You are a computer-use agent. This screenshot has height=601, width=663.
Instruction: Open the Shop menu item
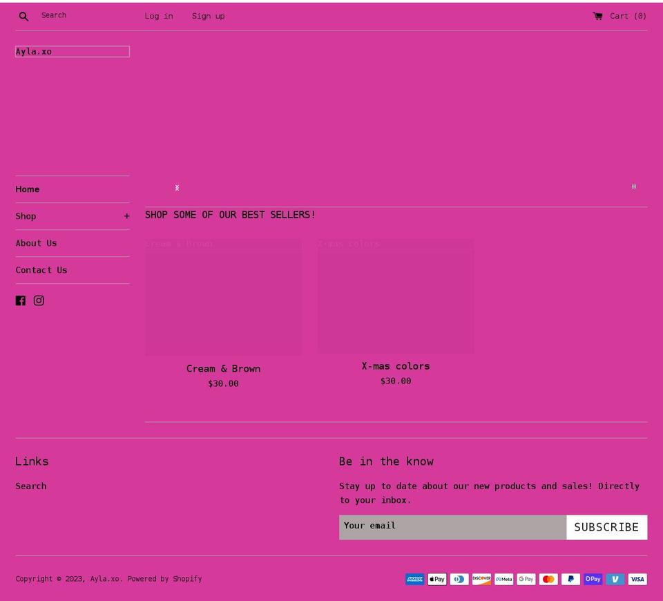[x=26, y=216]
